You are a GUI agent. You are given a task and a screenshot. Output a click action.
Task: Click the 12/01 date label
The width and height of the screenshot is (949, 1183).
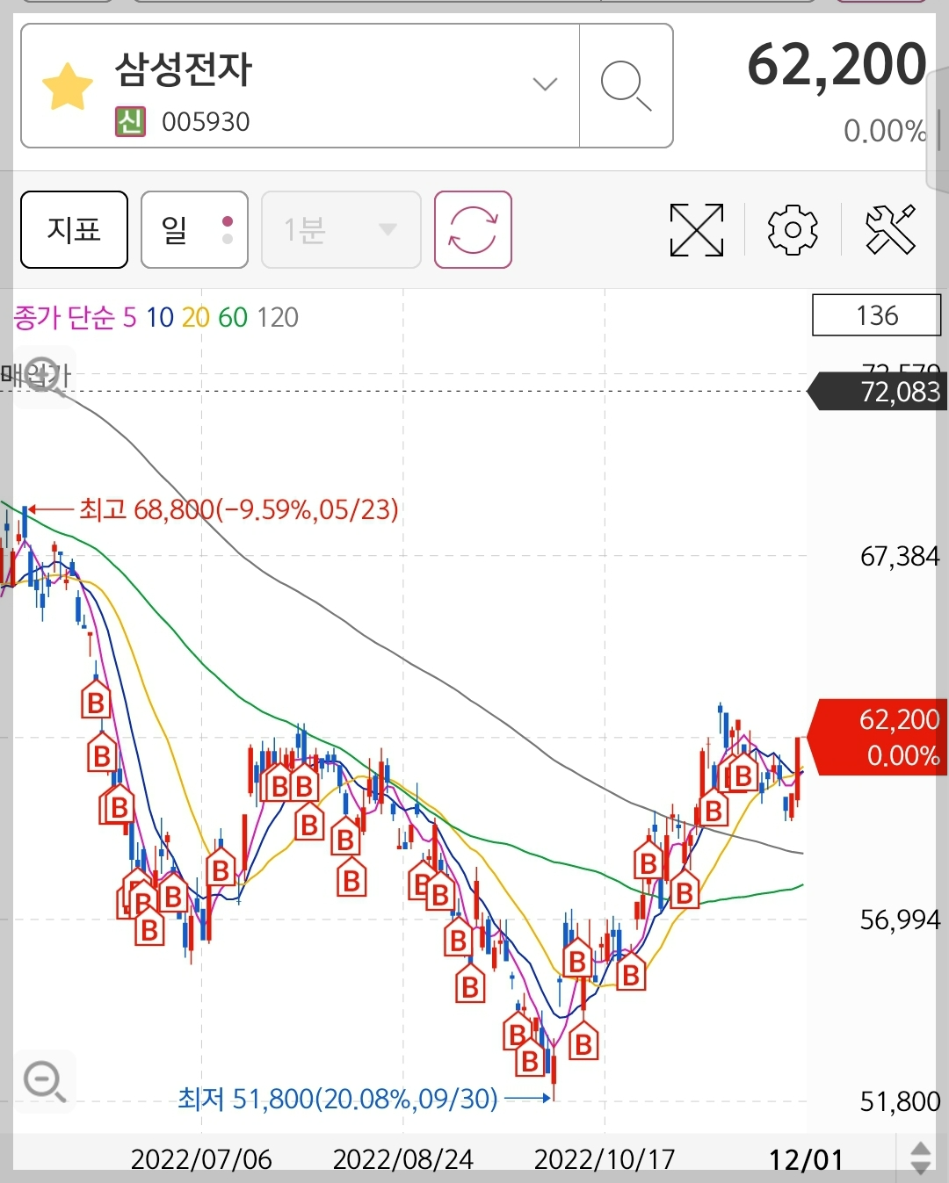[806, 1159]
